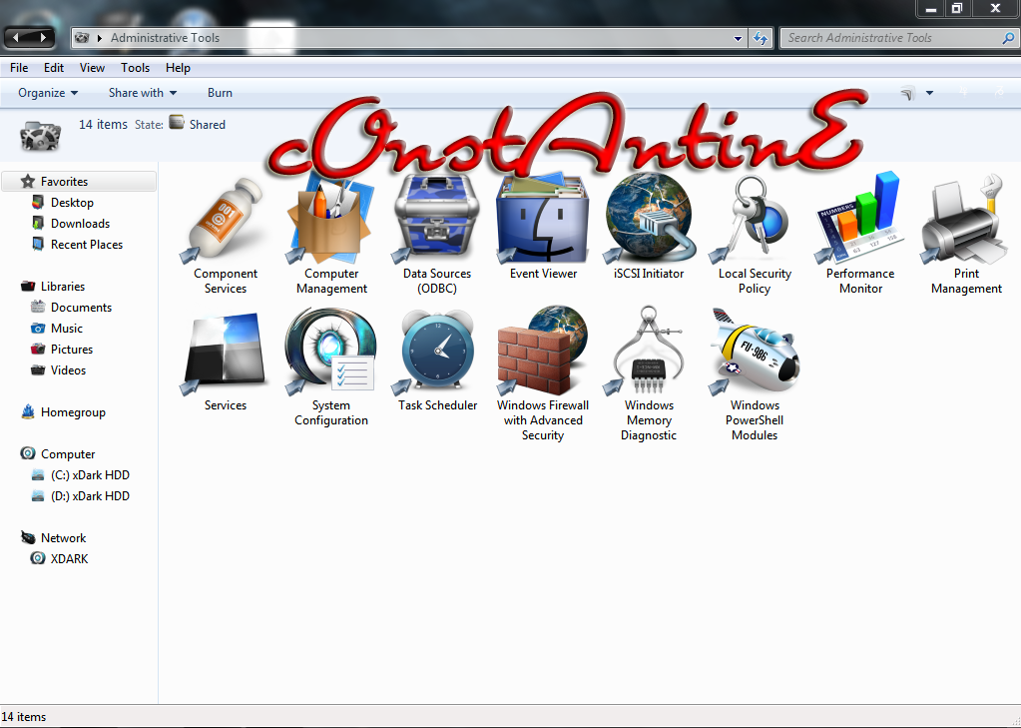Open the Videos library
Image resolution: width=1021 pixels, height=728 pixels.
(x=69, y=370)
